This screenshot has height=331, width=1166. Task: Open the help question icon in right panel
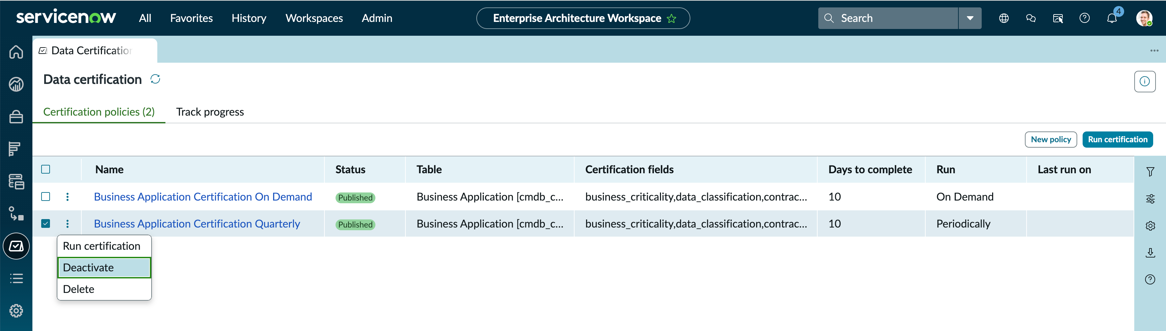[1150, 279]
